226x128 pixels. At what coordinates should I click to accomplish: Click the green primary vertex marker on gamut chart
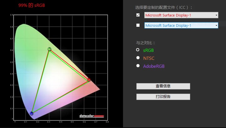point(49,49)
